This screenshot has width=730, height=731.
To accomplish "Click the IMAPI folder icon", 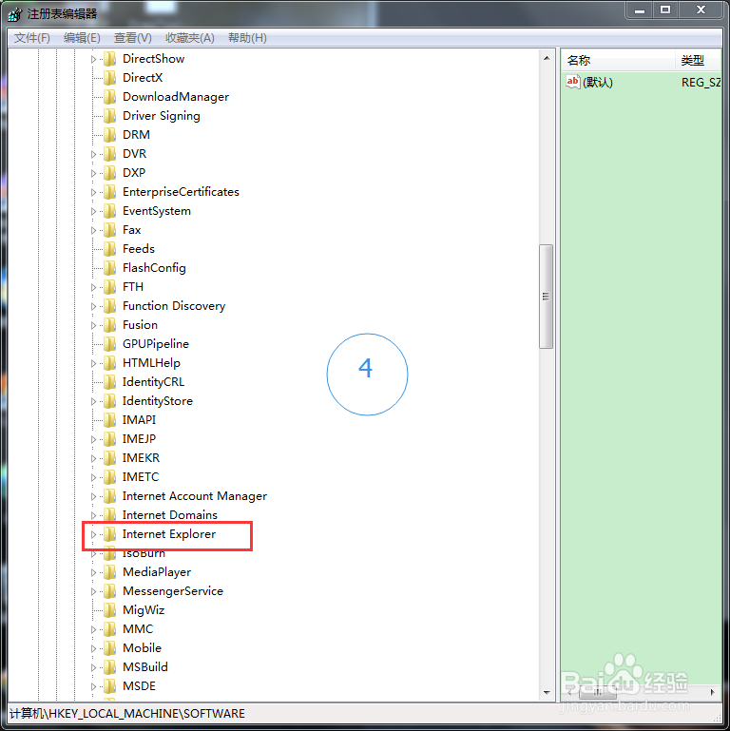I will [109, 420].
